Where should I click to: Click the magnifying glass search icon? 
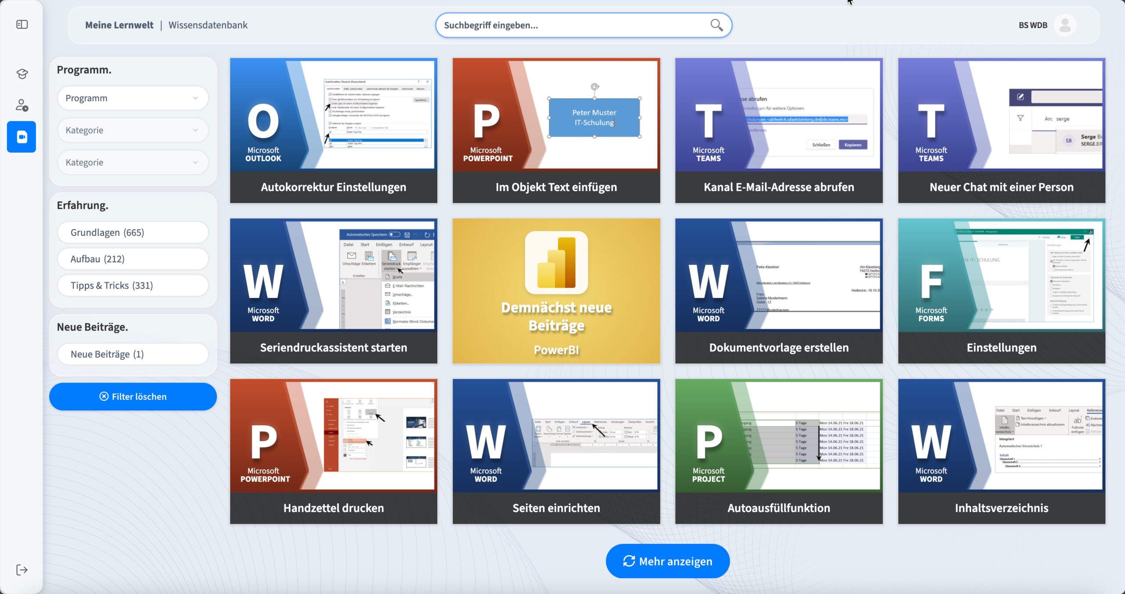(716, 25)
